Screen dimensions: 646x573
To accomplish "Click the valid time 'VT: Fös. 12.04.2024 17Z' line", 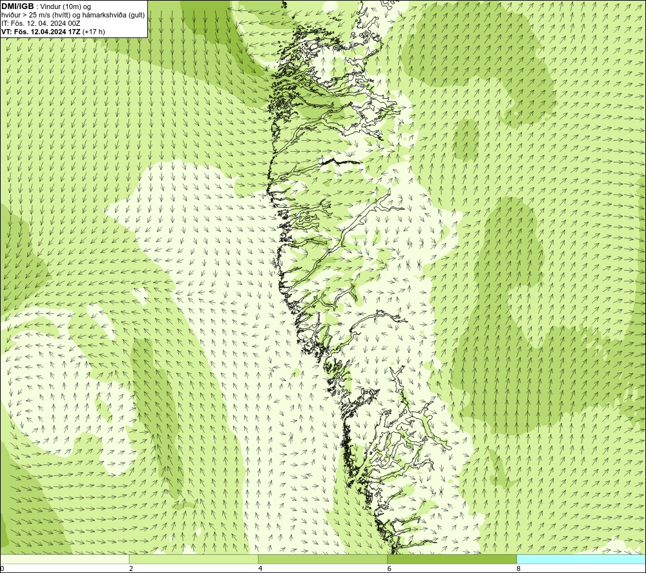I will pos(41,32).
